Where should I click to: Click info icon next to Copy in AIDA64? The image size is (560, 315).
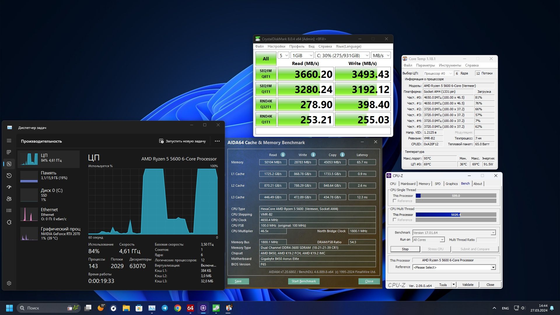coord(342,155)
